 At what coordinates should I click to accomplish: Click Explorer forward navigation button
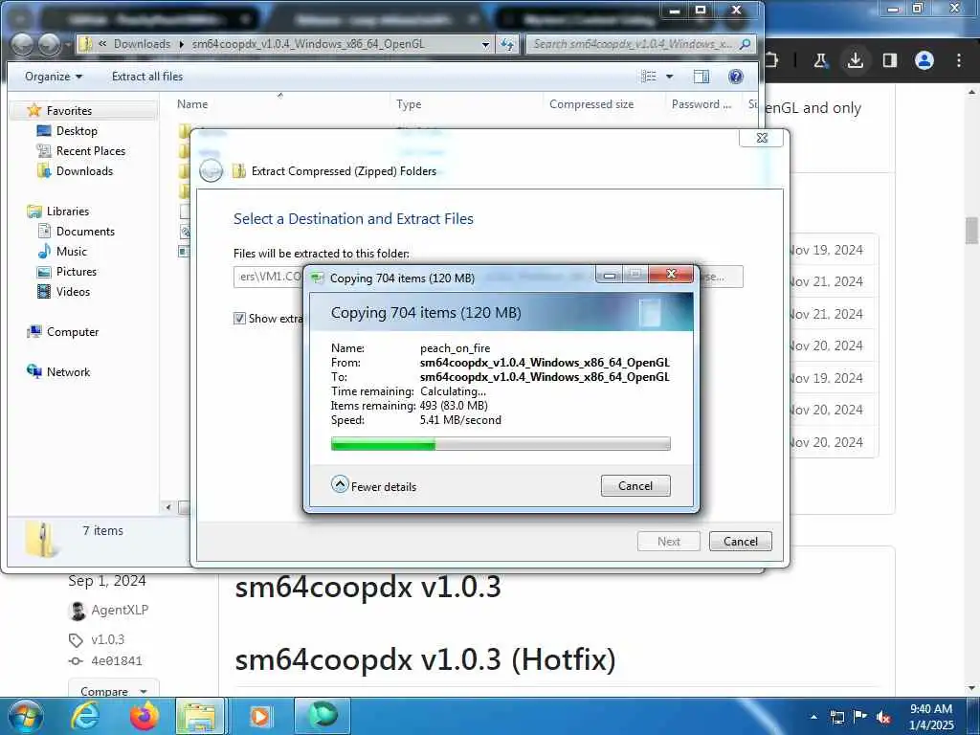click(50, 44)
